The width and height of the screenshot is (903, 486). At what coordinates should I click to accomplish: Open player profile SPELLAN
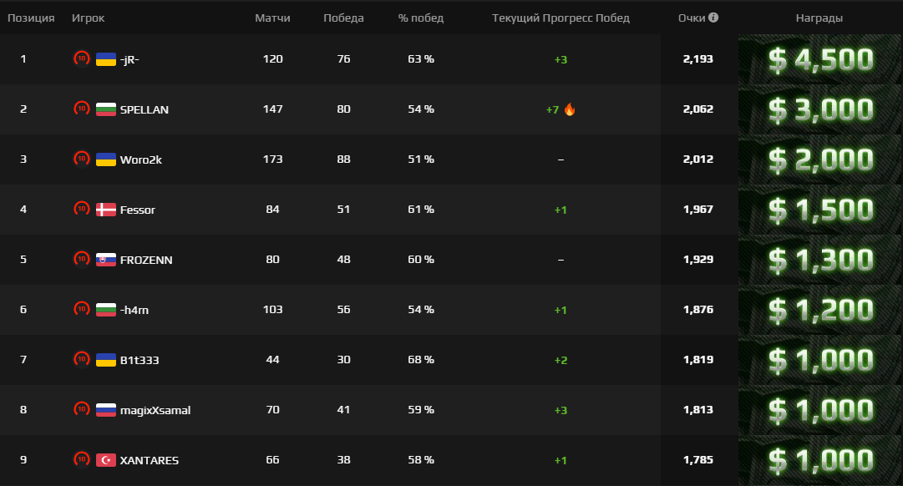tap(144, 109)
